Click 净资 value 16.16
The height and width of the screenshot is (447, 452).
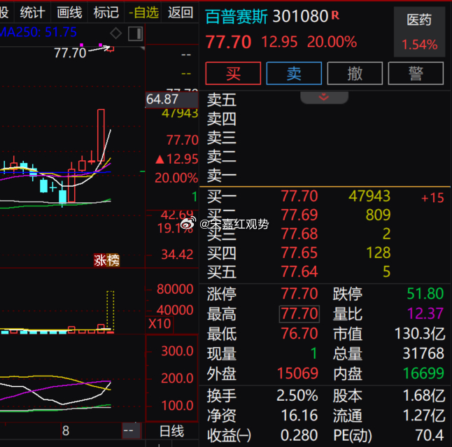pos(299,416)
